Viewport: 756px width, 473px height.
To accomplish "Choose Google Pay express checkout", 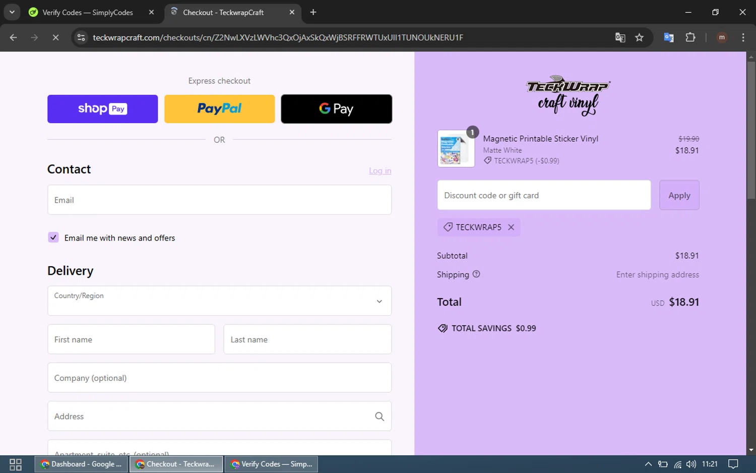I will pyautogui.click(x=336, y=109).
